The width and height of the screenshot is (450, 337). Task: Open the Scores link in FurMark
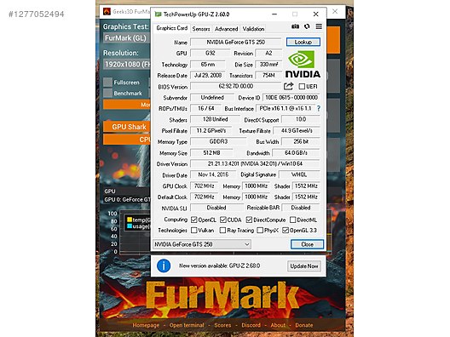[x=222, y=325]
